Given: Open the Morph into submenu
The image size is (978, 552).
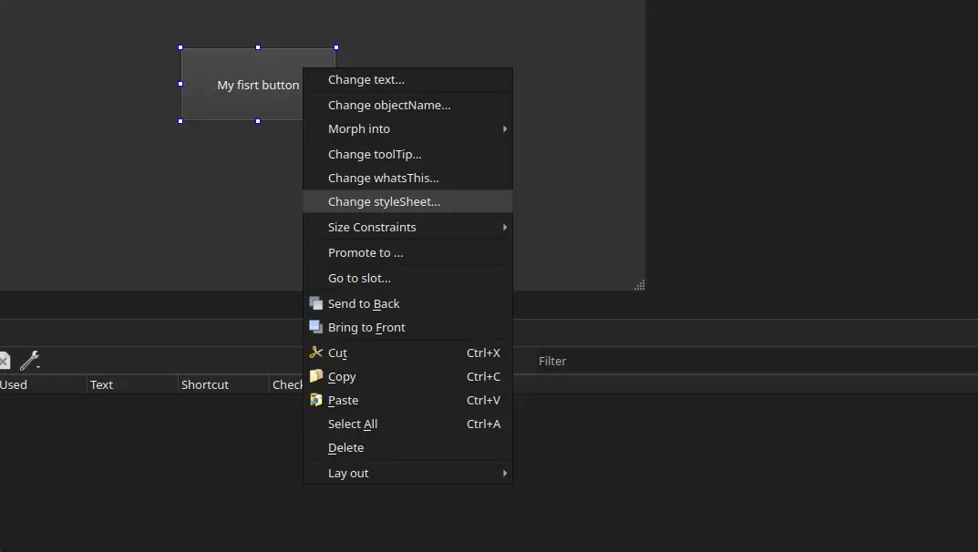Looking at the screenshot, I should pyautogui.click(x=407, y=129).
